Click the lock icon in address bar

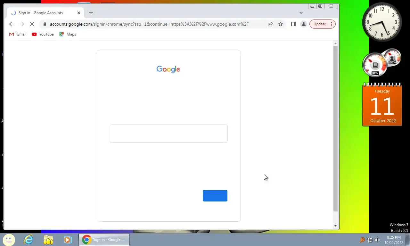pyautogui.click(x=45, y=24)
